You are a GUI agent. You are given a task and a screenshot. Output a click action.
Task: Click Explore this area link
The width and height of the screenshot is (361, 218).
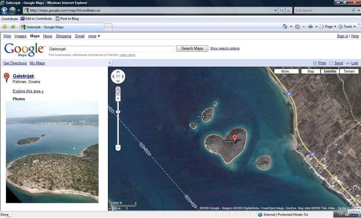click(x=28, y=91)
